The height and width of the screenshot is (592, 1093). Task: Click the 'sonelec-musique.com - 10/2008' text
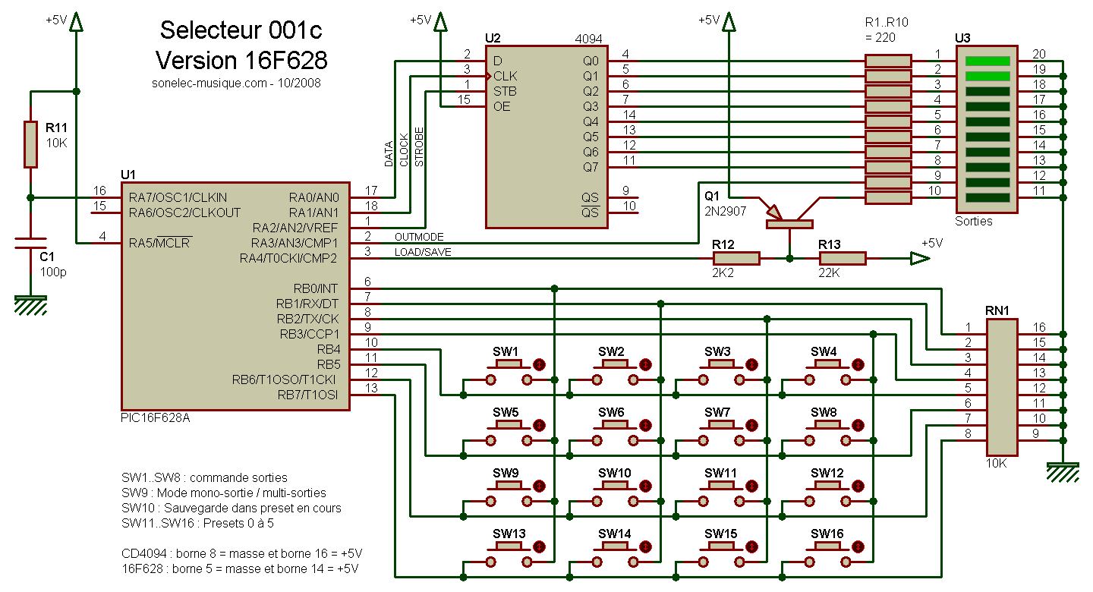tap(236, 83)
